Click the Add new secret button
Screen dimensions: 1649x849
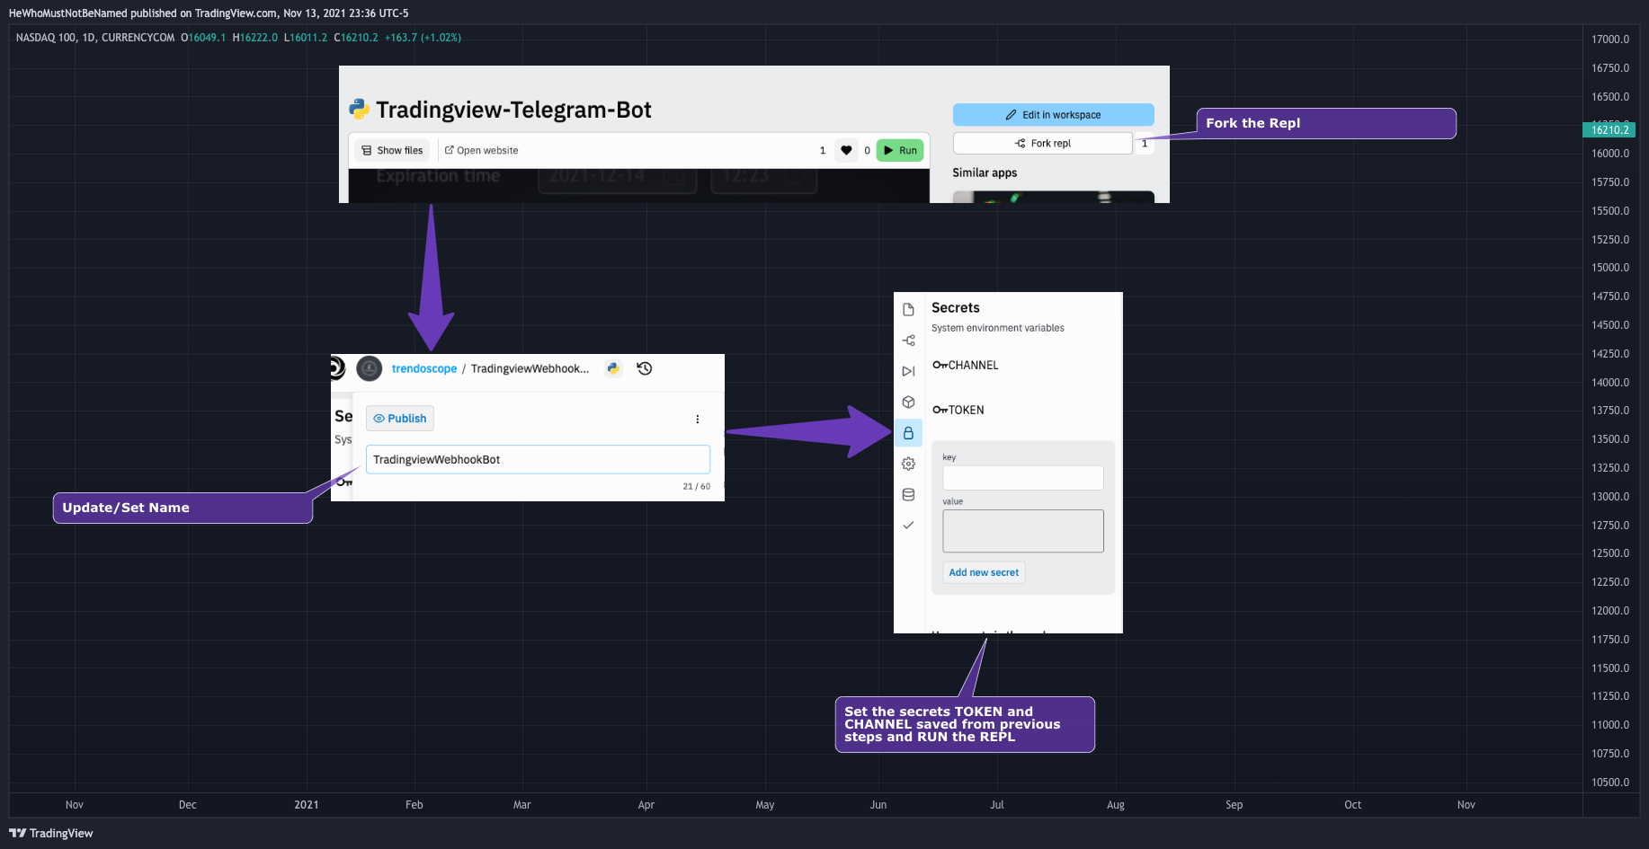985,572
